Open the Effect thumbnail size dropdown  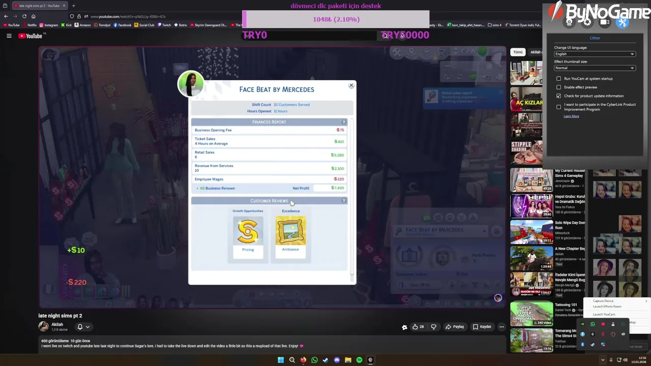click(x=595, y=68)
